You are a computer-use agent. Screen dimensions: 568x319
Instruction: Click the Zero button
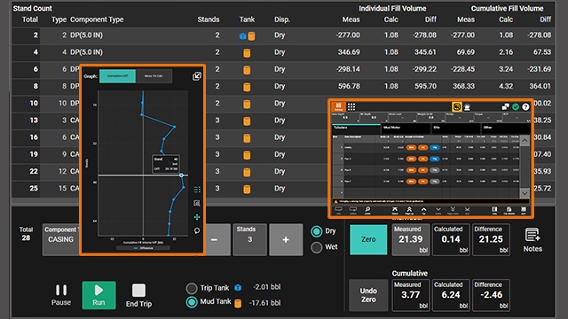click(368, 239)
